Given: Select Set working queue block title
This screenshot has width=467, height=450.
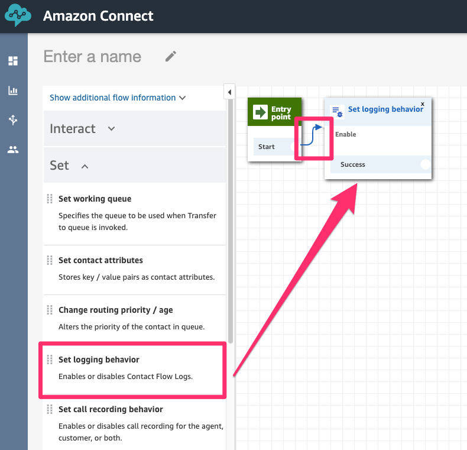Looking at the screenshot, I should [x=95, y=199].
